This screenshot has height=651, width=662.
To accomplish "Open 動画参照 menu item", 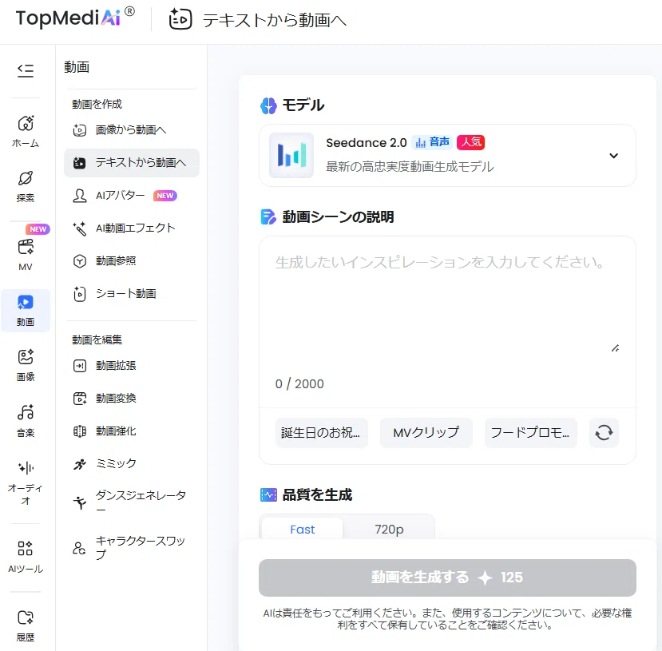I will [x=131, y=261].
